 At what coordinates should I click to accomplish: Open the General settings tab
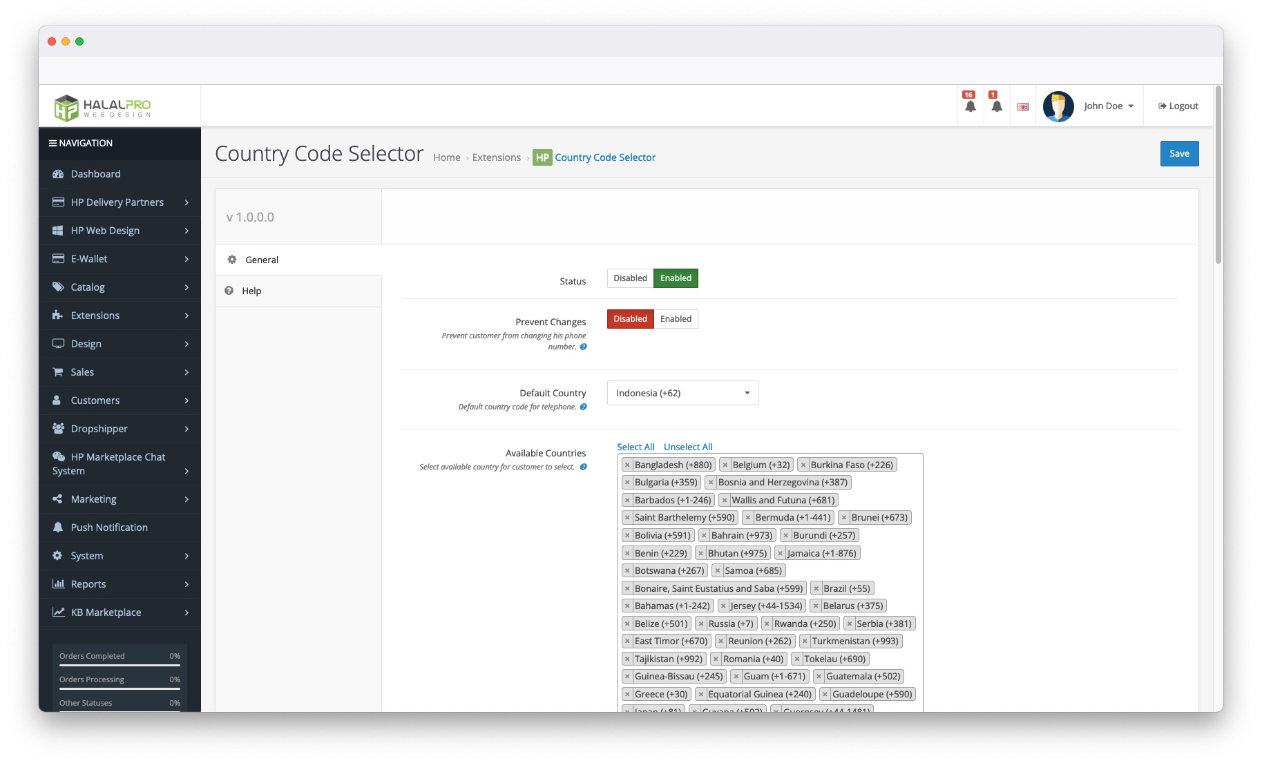[x=261, y=260]
